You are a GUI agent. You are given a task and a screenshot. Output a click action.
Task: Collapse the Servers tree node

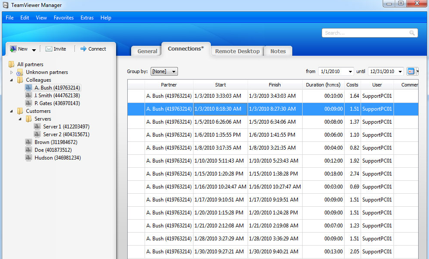coord(20,119)
